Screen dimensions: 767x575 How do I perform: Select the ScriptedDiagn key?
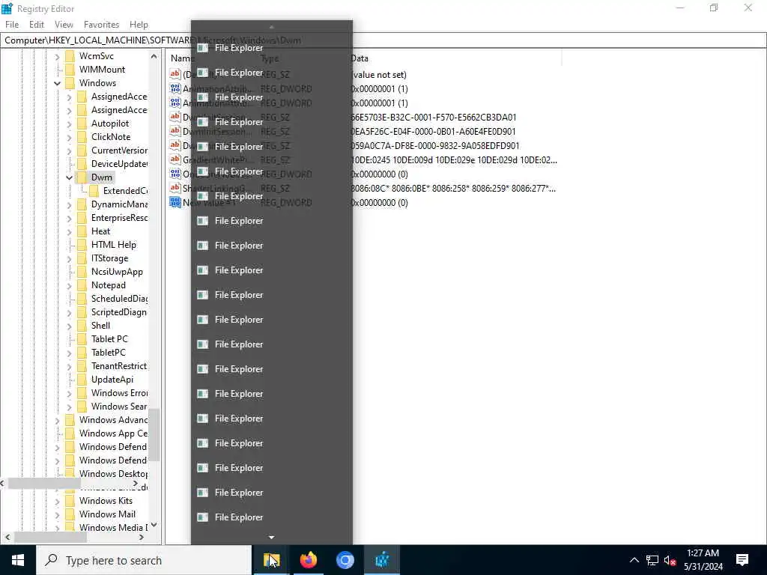click(x=119, y=312)
